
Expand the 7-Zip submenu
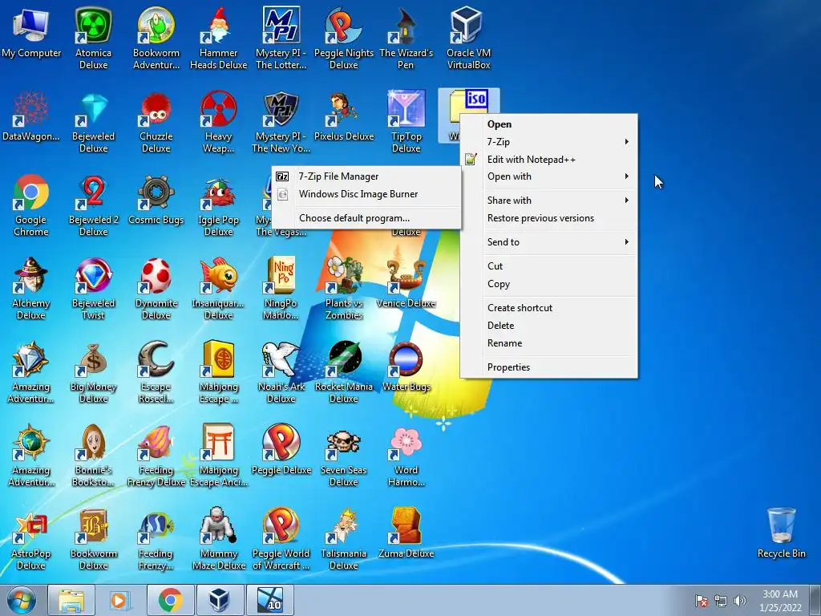coord(548,142)
